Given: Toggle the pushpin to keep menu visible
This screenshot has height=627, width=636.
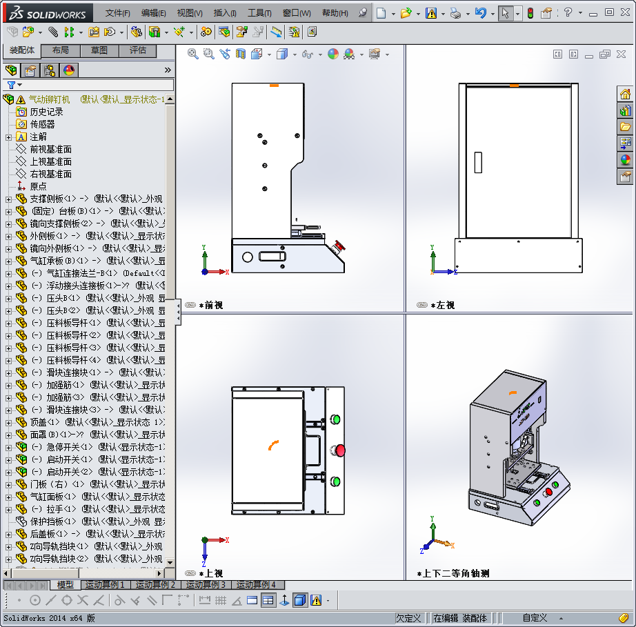Looking at the screenshot, I should [363, 12].
